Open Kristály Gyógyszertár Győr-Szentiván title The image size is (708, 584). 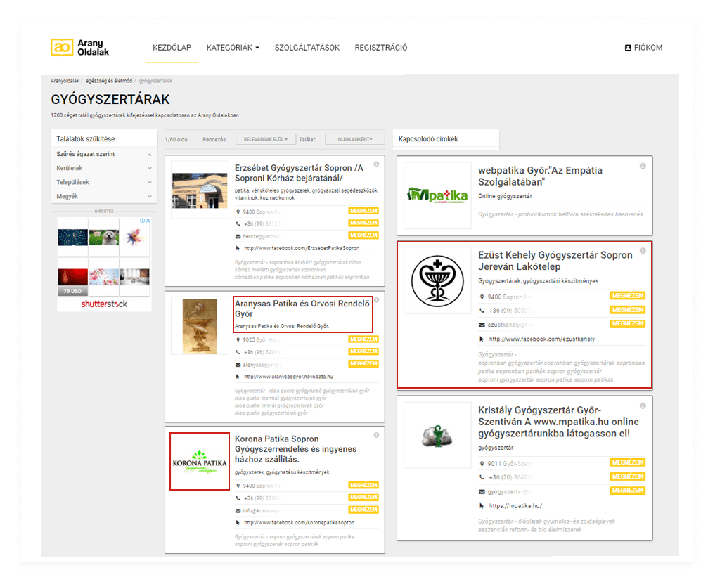point(558,422)
